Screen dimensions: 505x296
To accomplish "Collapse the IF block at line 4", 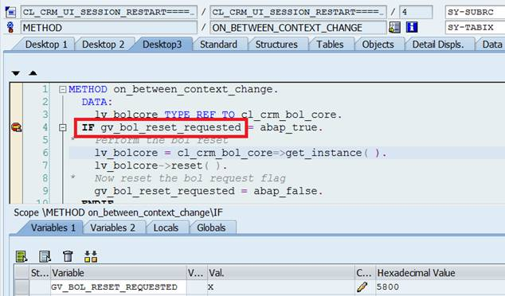I will 63,128.
